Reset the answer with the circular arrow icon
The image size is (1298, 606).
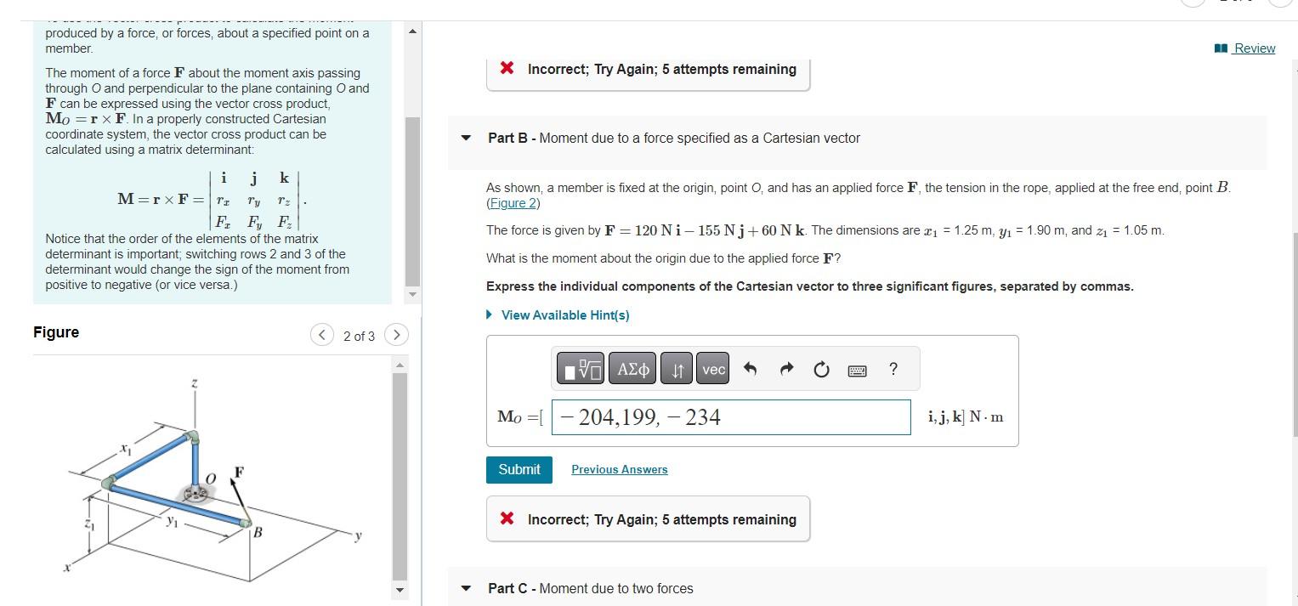[820, 368]
